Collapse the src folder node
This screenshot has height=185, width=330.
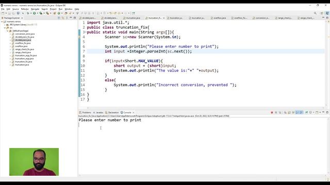tap(5, 28)
